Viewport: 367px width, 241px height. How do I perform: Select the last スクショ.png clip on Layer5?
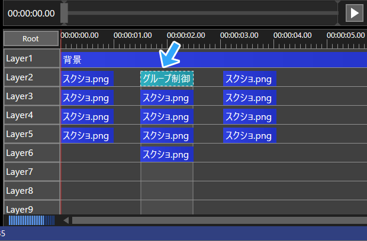(249, 135)
